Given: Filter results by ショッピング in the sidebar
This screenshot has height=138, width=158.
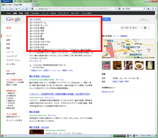Looking at the screenshot, I should point(12,56).
